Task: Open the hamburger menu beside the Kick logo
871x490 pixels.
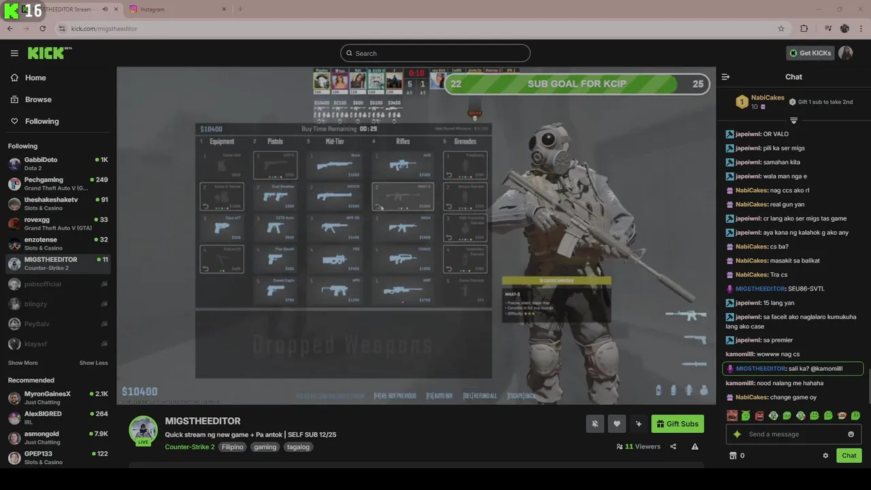Action: tap(14, 53)
